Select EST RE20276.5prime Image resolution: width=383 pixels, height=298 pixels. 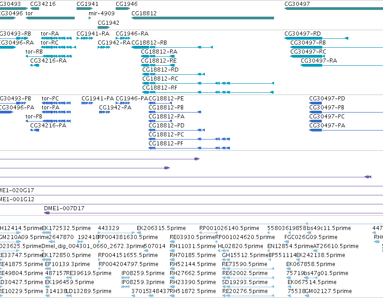(248, 296)
